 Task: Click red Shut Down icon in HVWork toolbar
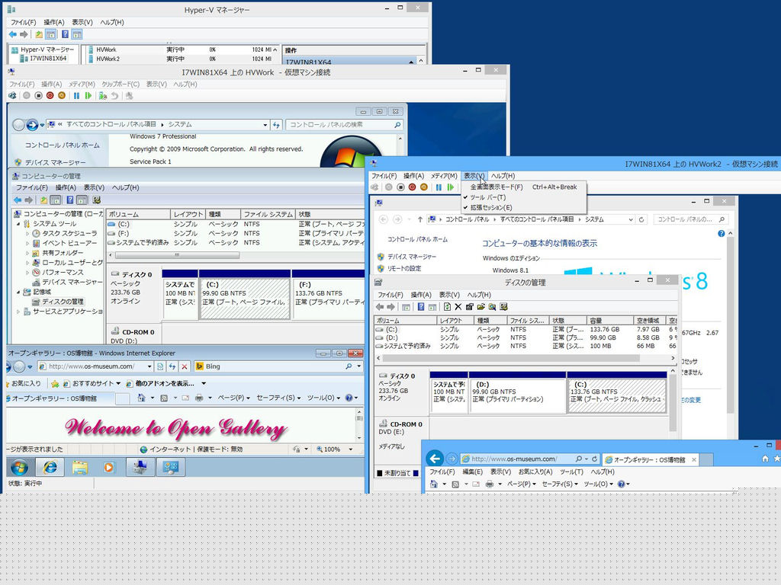click(x=50, y=95)
